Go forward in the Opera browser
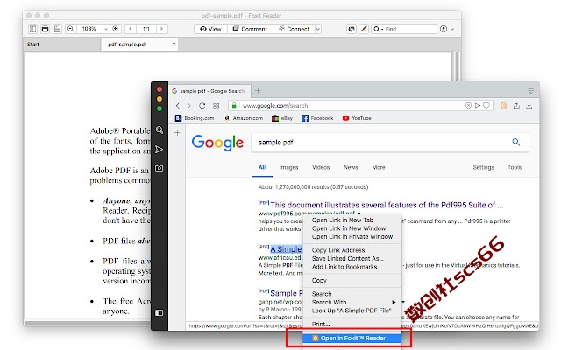 (x=189, y=106)
